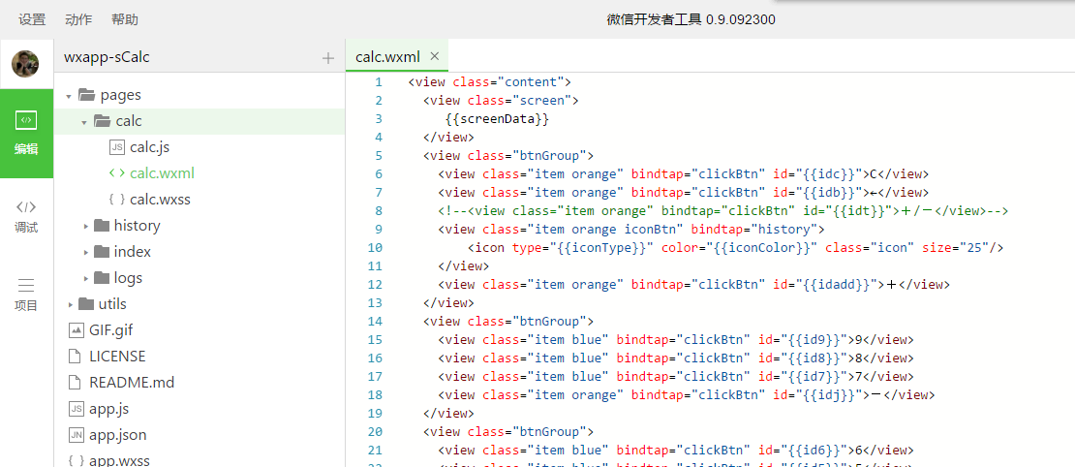The height and width of the screenshot is (467, 1075).
Task: Click the JS icon beside calc.js
Action: 117,147
